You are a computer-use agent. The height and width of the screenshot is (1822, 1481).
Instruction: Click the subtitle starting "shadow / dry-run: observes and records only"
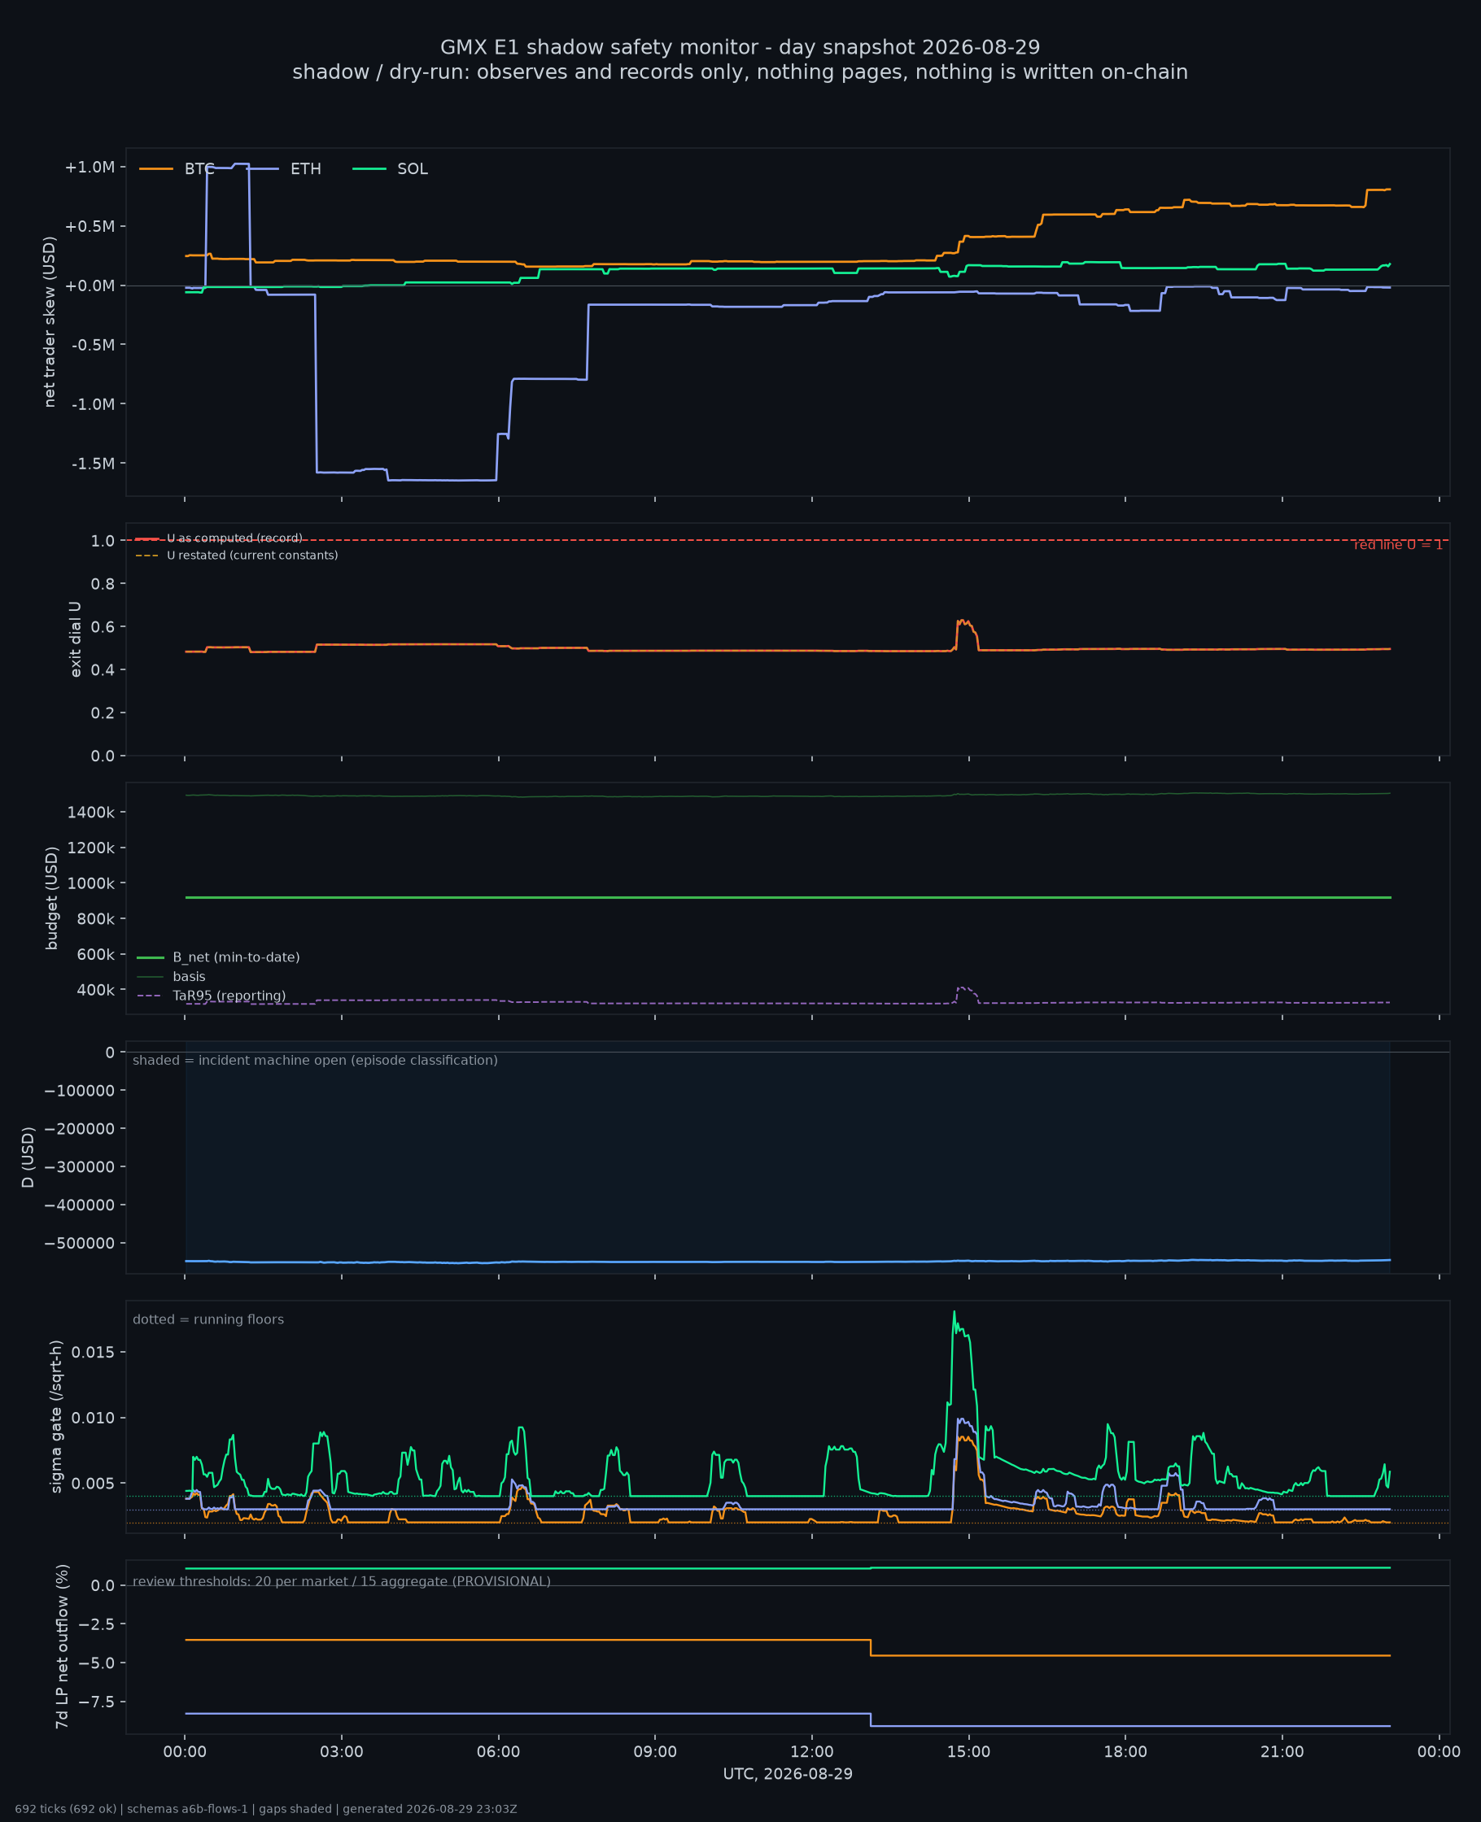click(740, 72)
